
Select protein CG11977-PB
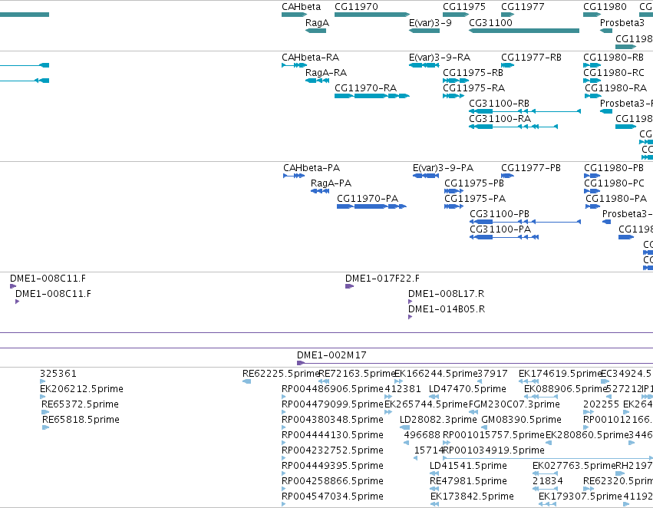(x=507, y=176)
